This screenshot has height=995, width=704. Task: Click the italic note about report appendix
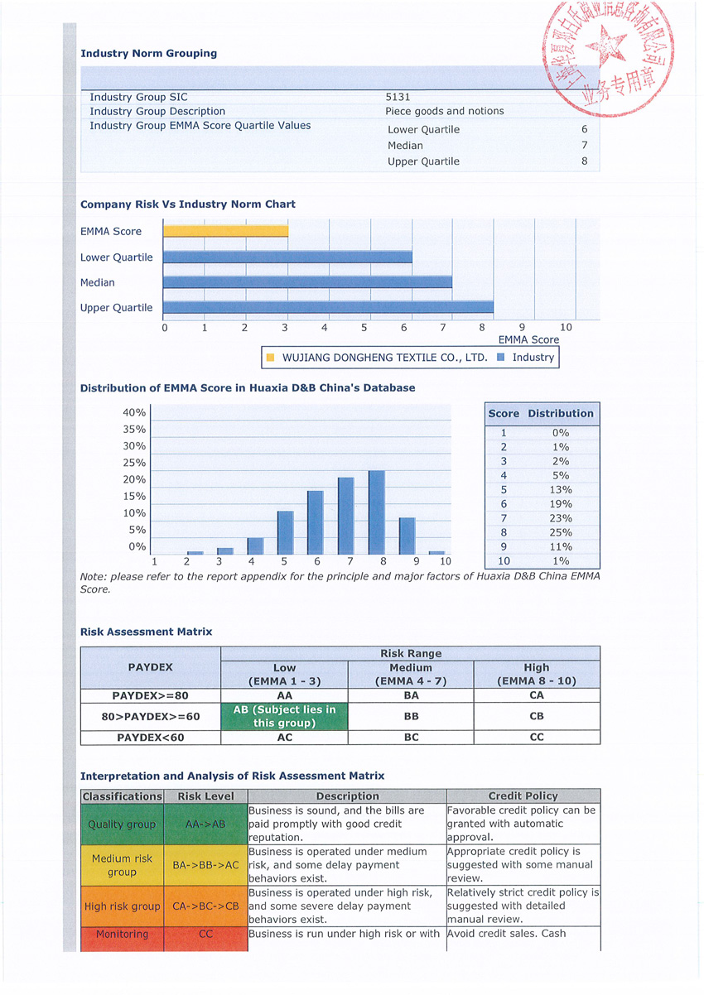[340, 583]
